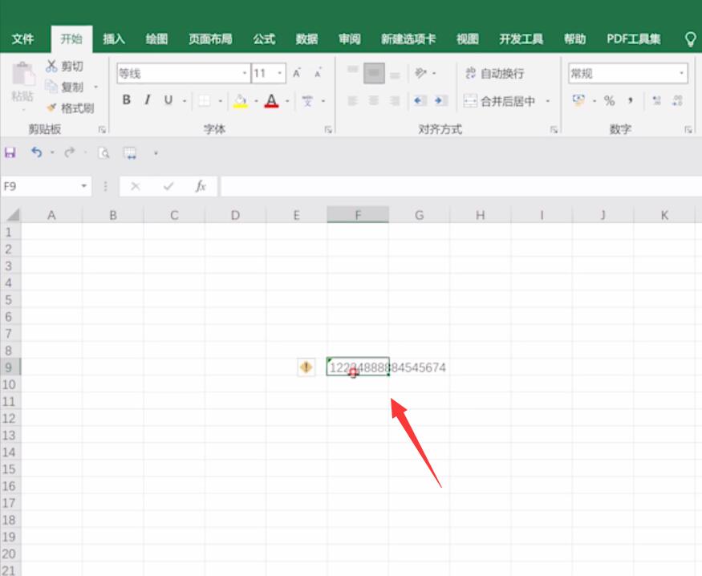Select the Format Painter (格式刷)
The width and height of the screenshot is (702, 576).
coord(71,107)
